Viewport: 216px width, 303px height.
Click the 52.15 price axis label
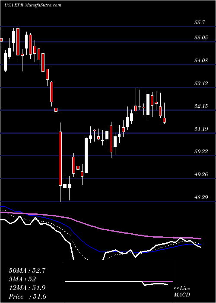click(x=201, y=106)
